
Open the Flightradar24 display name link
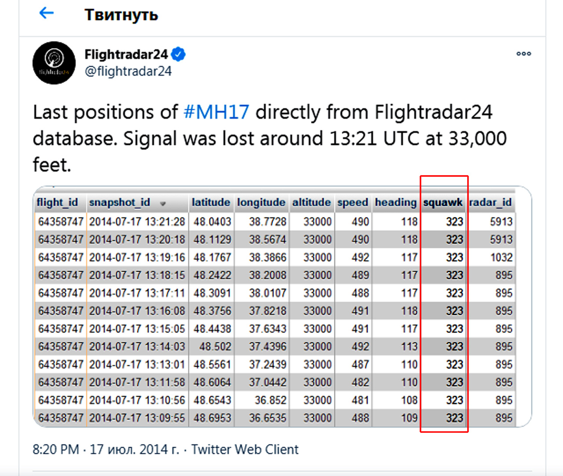point(126,55)
